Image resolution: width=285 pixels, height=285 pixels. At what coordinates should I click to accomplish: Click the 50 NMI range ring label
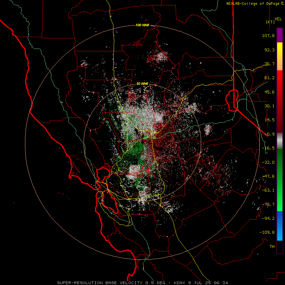click(142, 84)
